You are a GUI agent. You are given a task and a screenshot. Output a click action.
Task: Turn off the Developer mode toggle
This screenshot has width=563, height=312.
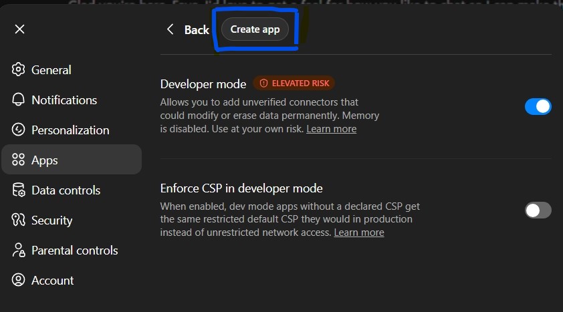pos(538,106)
